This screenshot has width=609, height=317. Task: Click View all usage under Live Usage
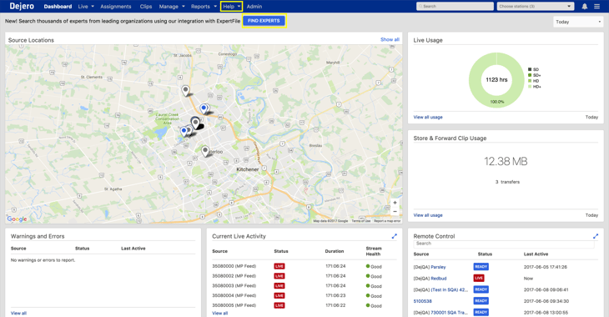(x=428, y=117)
